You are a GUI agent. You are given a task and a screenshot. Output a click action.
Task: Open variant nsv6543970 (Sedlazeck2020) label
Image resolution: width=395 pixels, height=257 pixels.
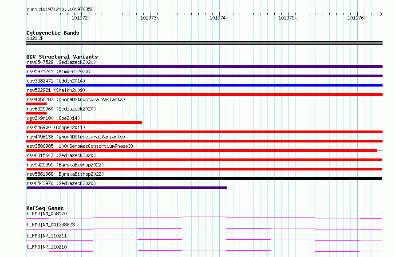tap(61, 183)
